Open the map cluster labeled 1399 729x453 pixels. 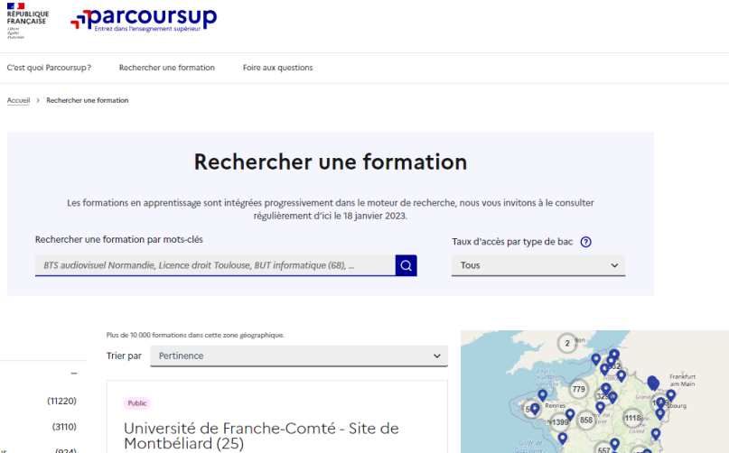(x=558, y=422)
